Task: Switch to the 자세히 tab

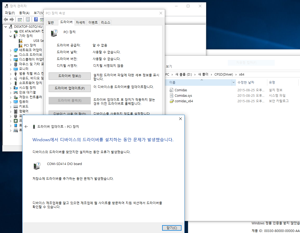Action: 80,22
